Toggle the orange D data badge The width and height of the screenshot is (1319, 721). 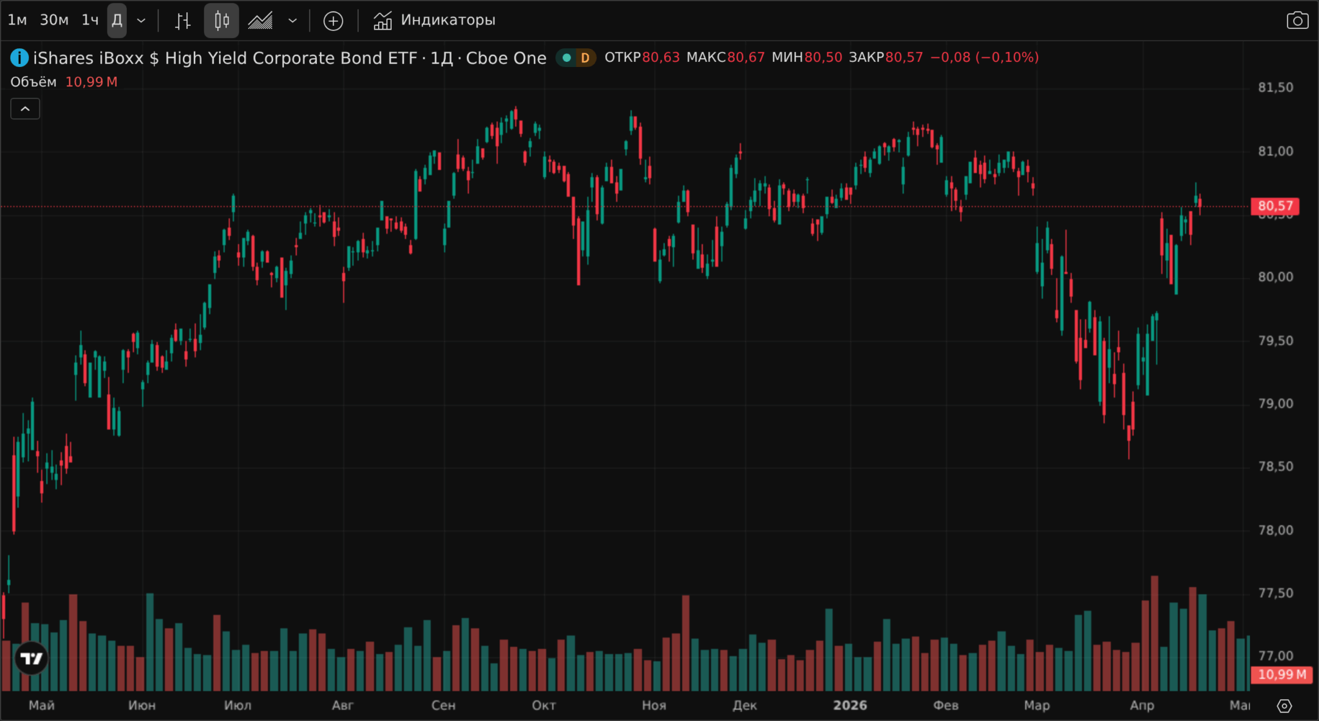point(585,58)
